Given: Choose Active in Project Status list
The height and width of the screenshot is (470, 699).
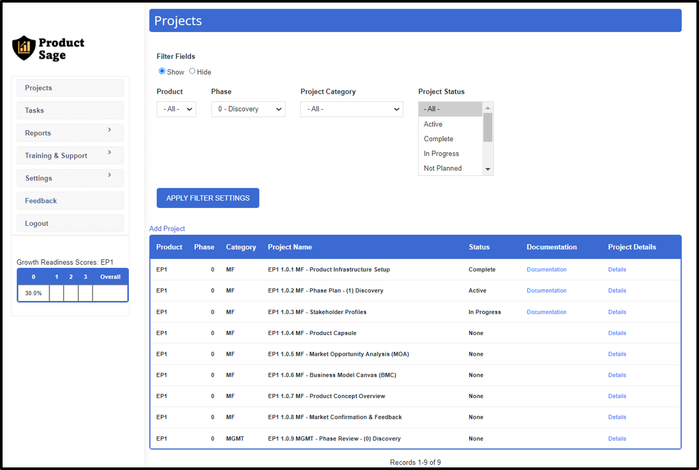Looking at the screenshot, I should [450, 124].
